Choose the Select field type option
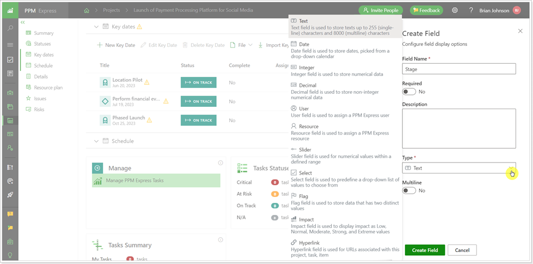Image resolution: width=533 pixels, height=264 pixels. click(x=345, y=179)
